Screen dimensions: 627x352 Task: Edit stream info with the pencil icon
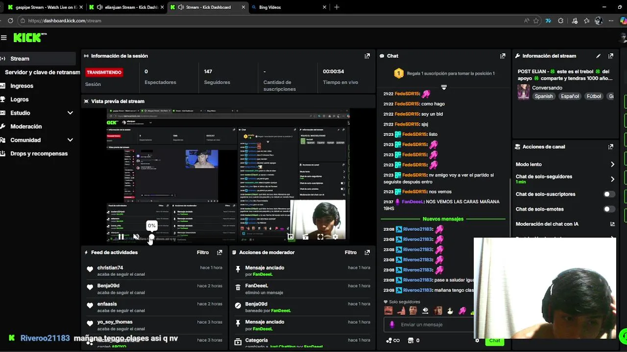coord(598,56)
